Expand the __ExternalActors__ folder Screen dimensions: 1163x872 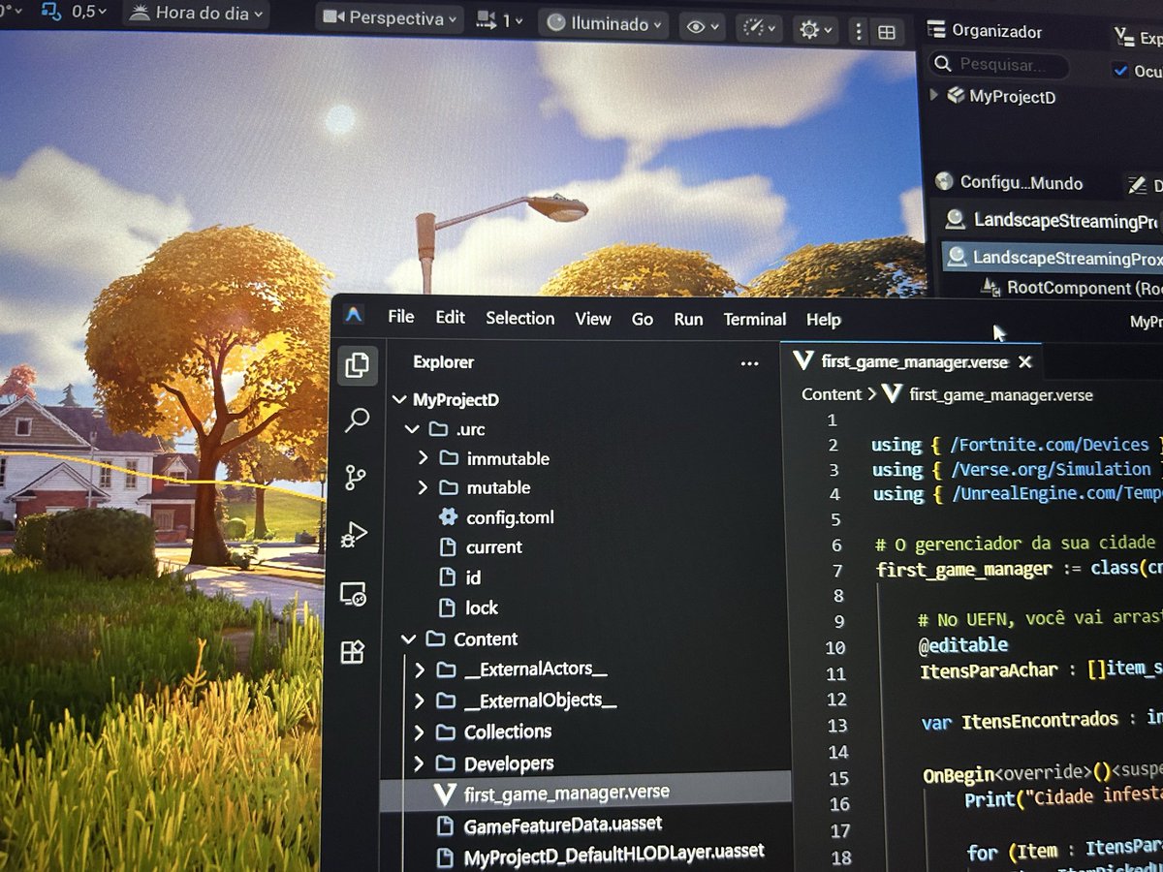point(420,670)
